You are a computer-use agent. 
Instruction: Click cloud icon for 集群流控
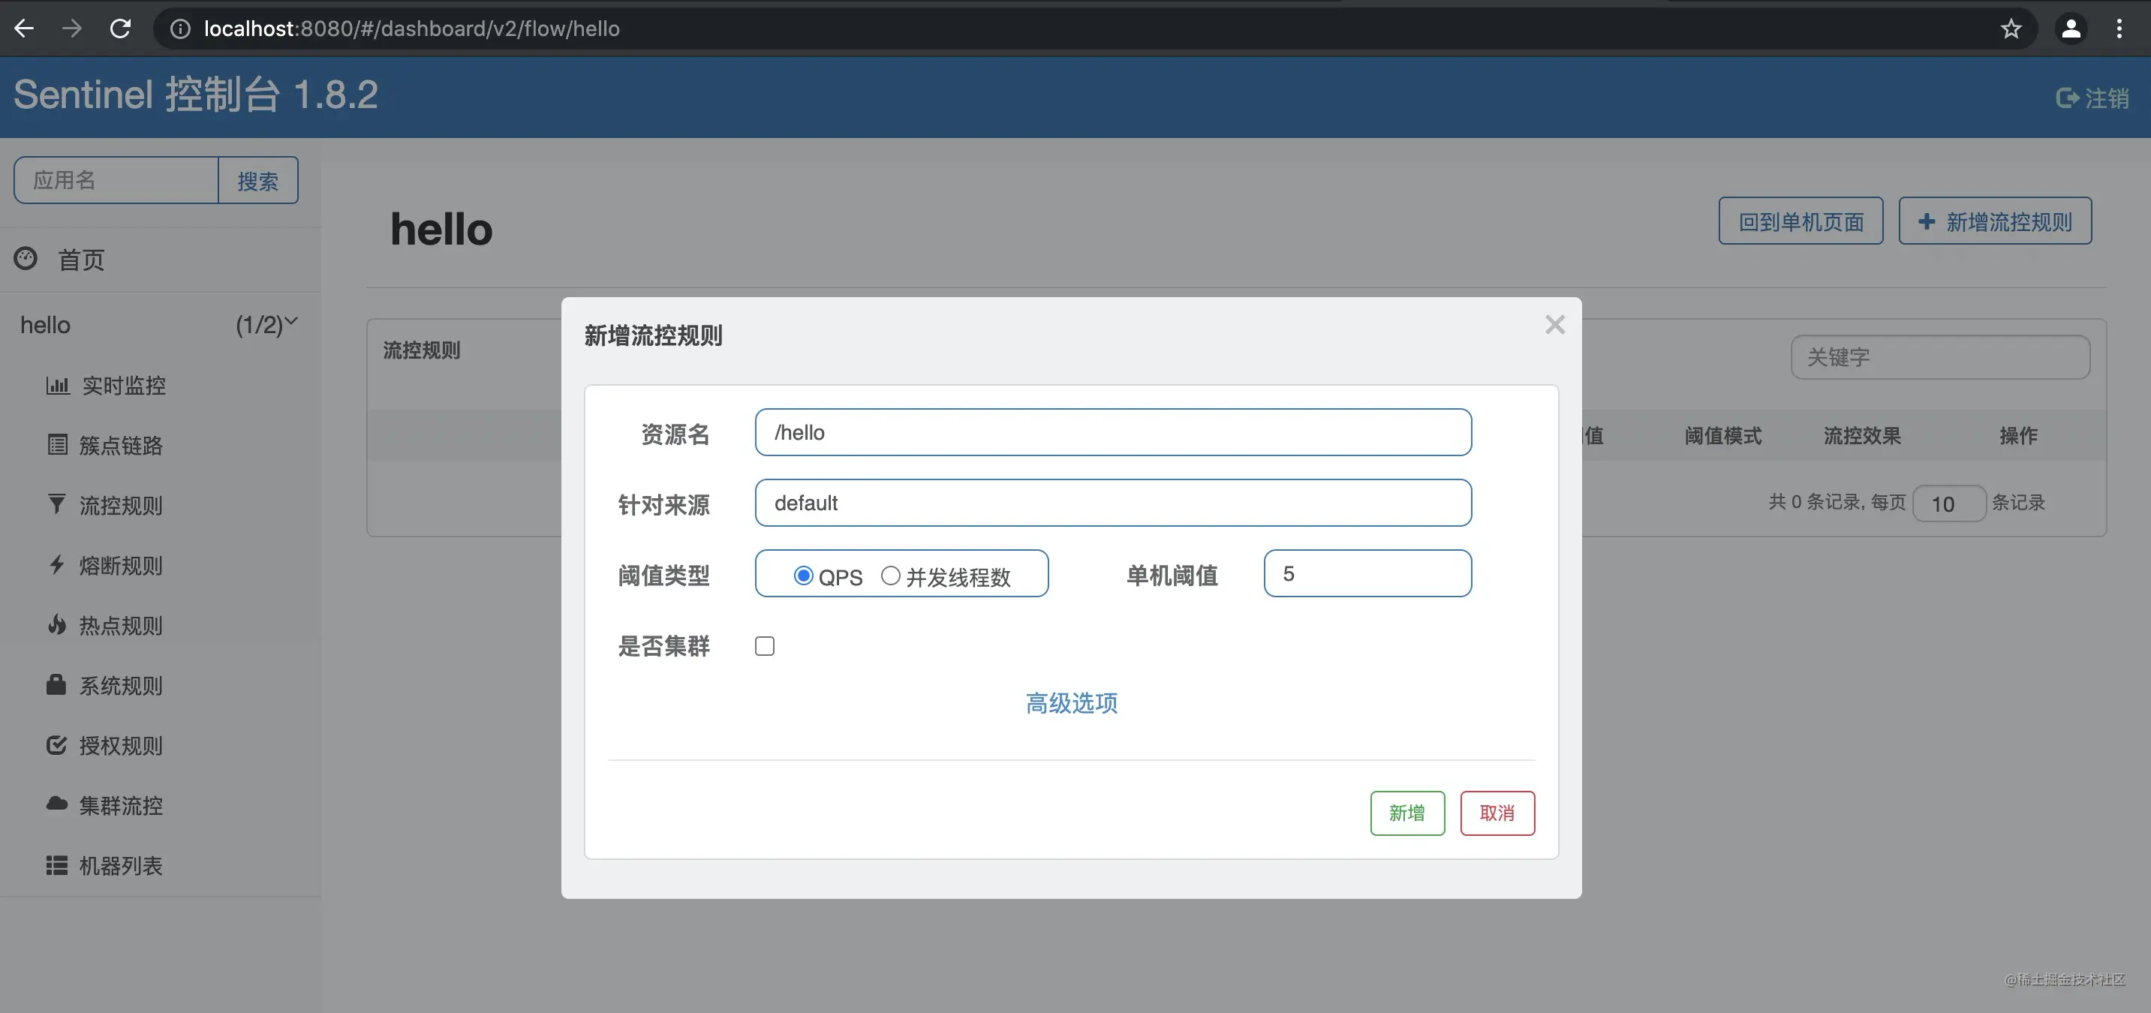pos(57,804)
